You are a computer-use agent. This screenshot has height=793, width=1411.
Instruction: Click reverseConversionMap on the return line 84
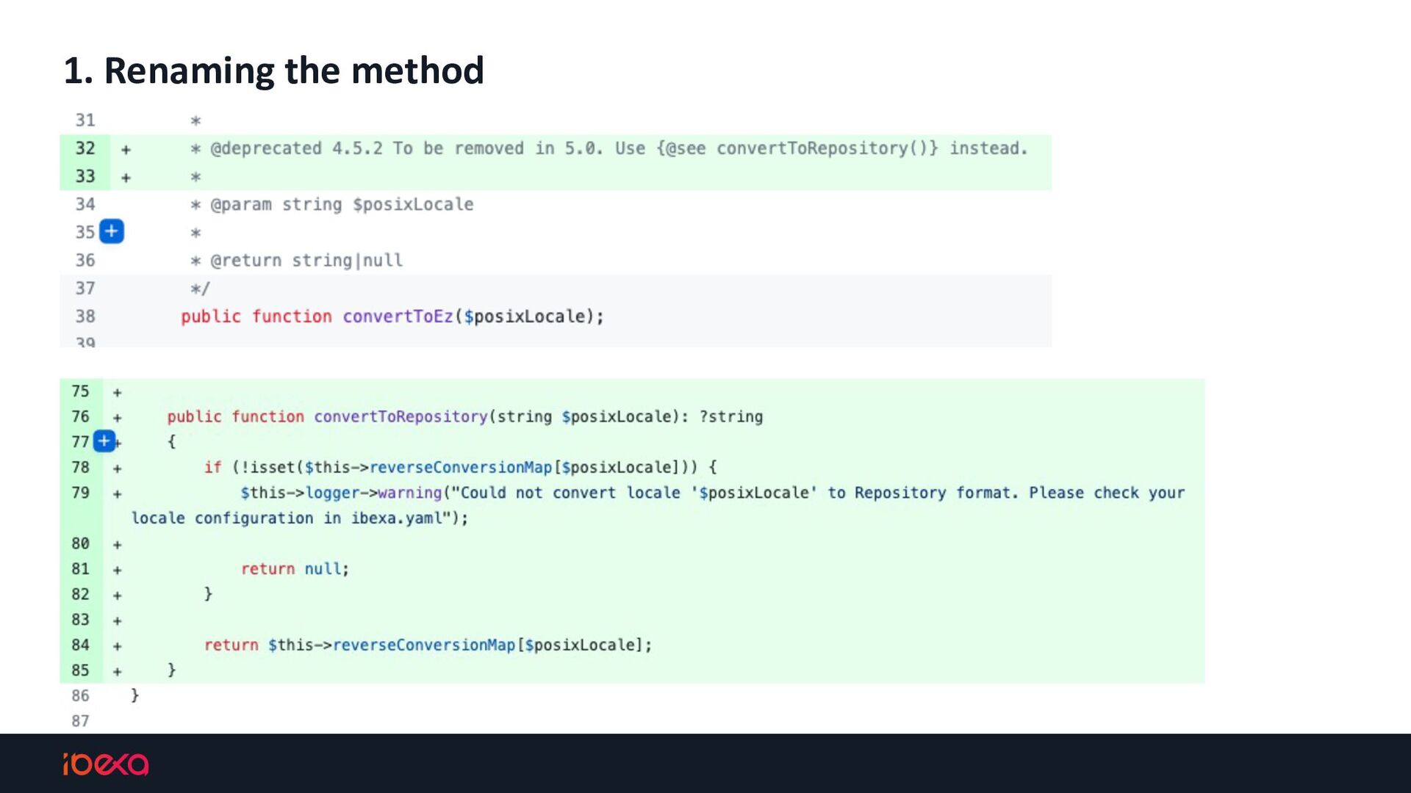[x=424, y=645]
